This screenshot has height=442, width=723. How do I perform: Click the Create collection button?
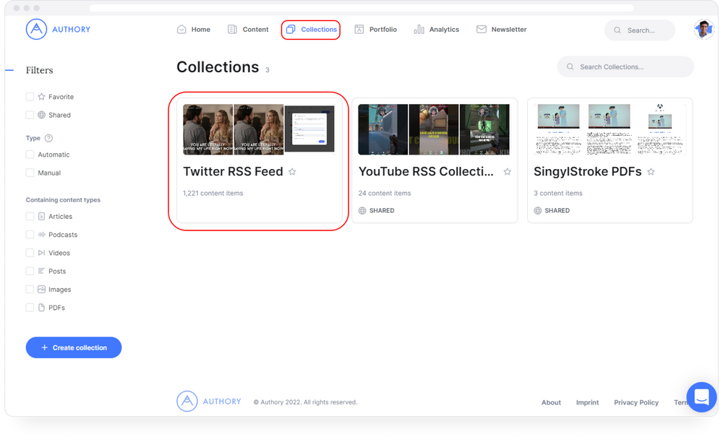73,347
